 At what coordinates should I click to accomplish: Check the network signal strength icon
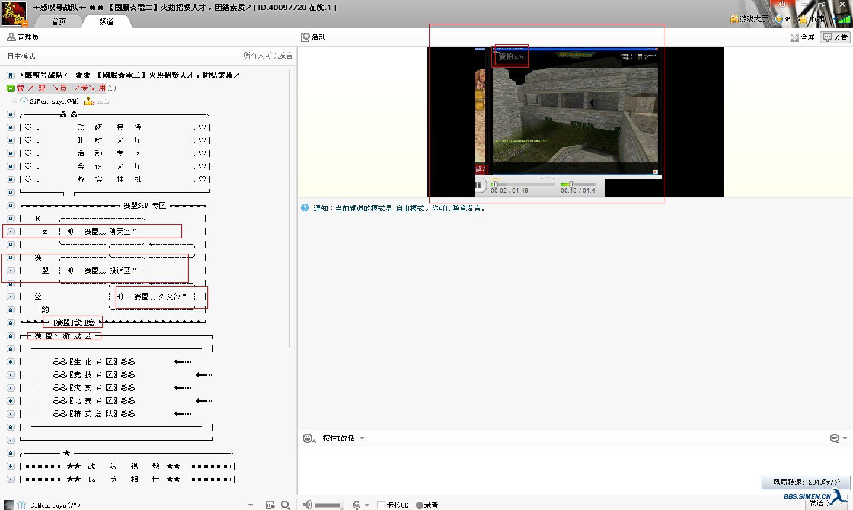pos(843,19)
